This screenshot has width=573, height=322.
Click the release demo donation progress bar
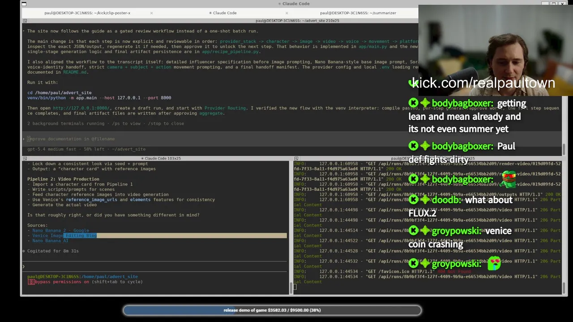click(272, 310)
